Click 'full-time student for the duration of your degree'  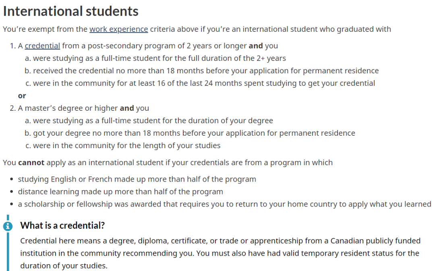[149, 121]
